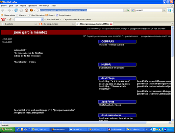The image size is (175, 133).
Task: Switch to webs jose g. mendez tab
Action: [57, 24]
